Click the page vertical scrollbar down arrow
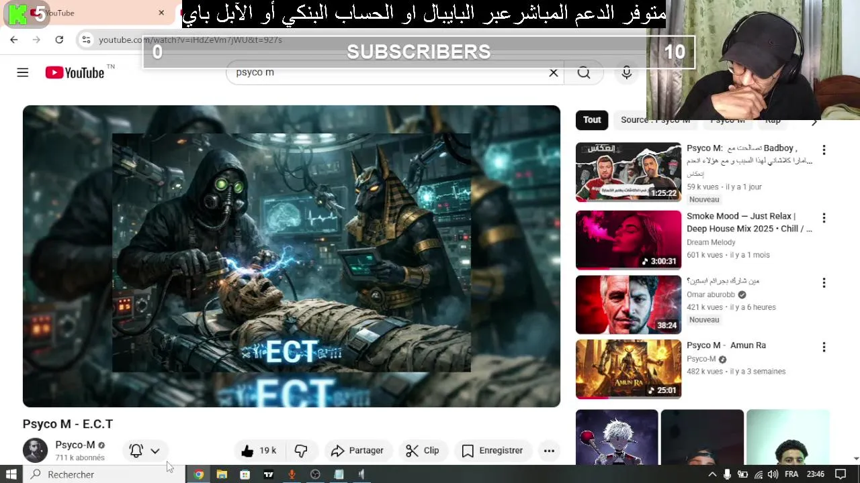 click(855, 459)
